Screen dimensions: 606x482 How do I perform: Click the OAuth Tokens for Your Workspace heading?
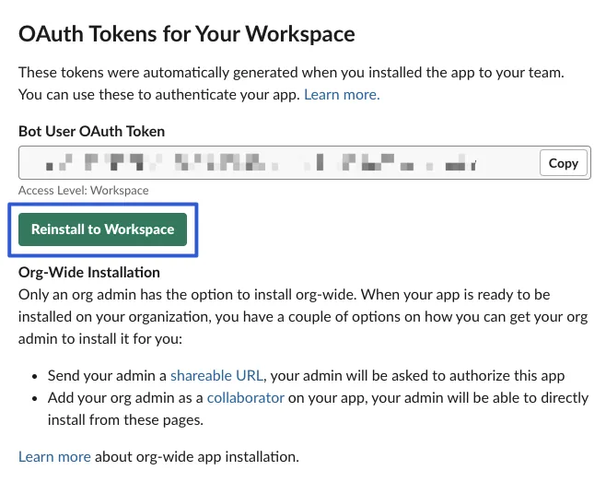187,34
